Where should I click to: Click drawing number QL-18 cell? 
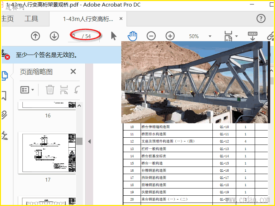click(x=224, y=185)
